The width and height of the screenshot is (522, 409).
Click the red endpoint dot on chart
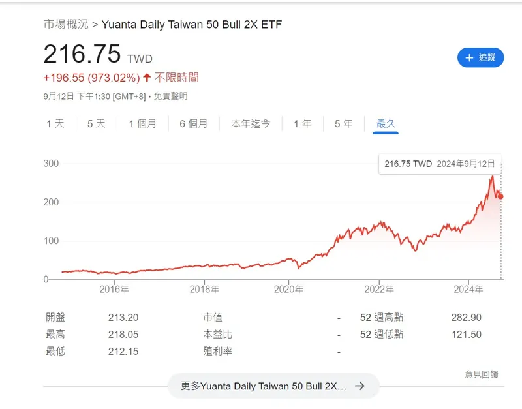pos(500,196)
